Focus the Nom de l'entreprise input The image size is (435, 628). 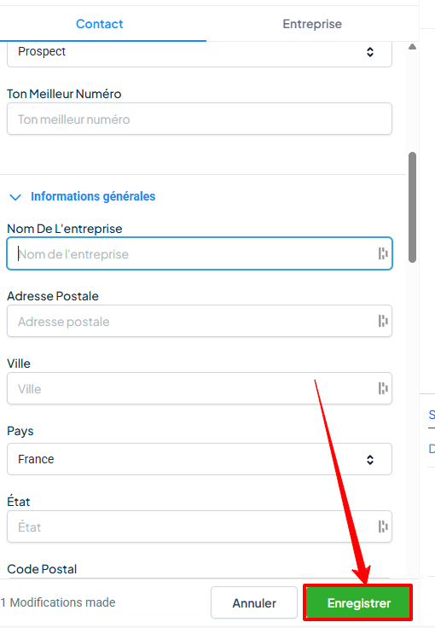pos(200,253)
